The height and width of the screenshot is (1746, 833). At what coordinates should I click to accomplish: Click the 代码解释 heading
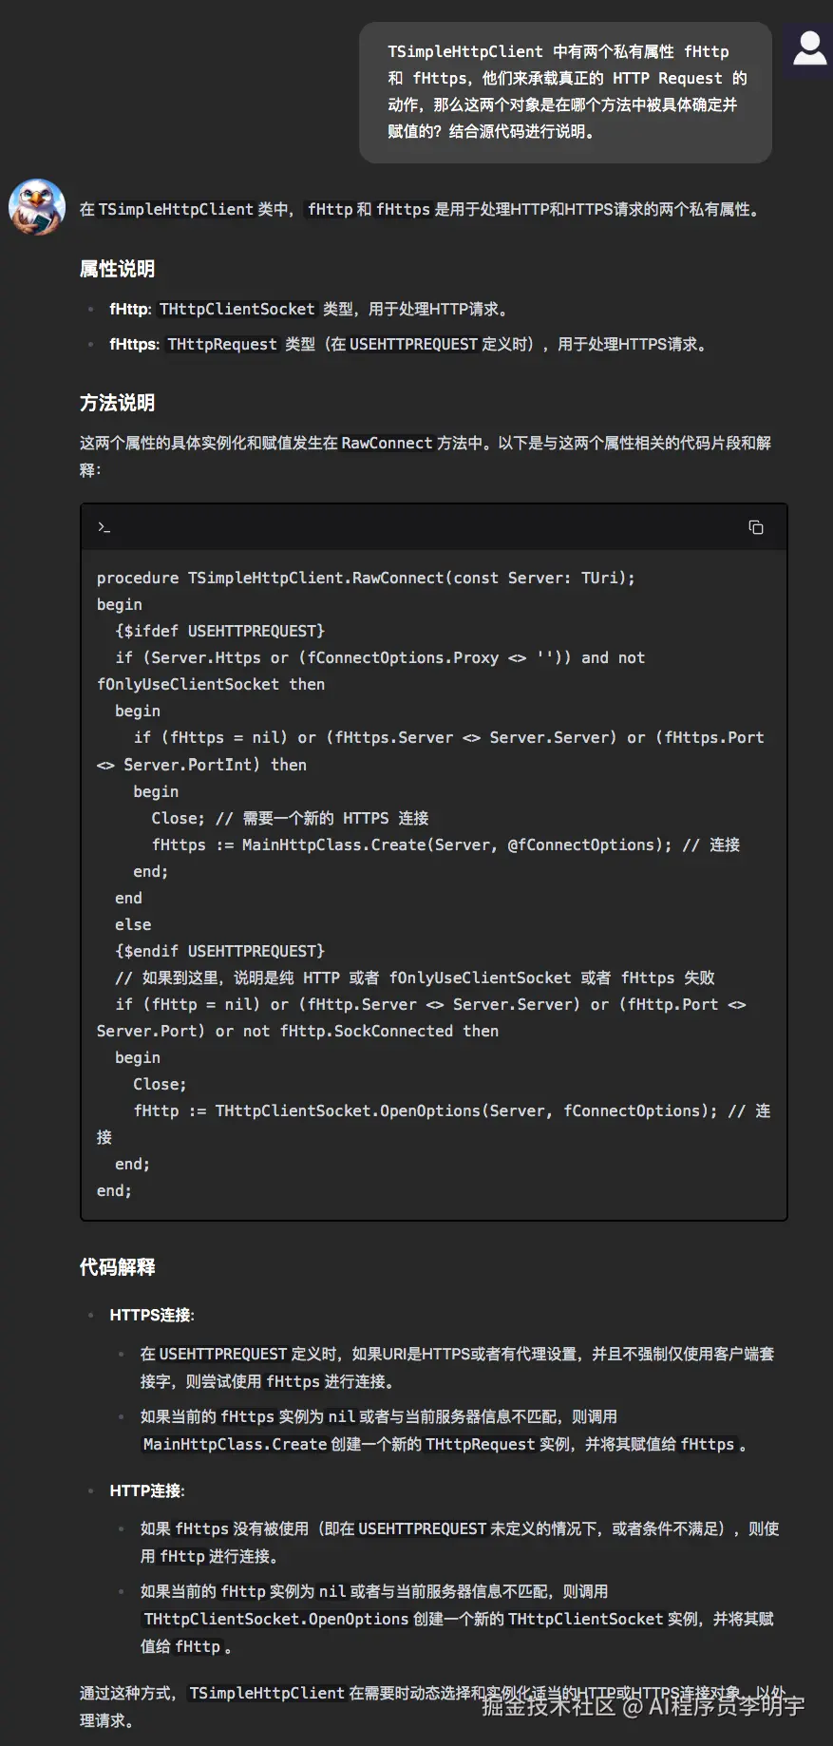pos(117,1267)
